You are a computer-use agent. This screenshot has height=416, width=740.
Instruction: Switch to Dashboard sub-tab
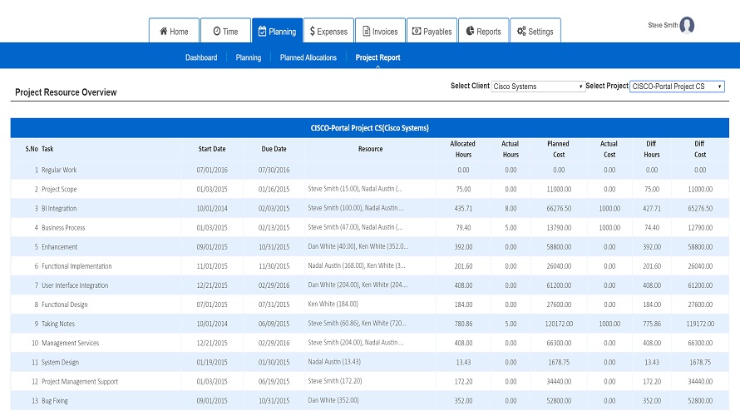tap(201, 57)
